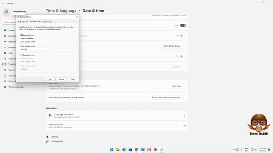The height and width of the screenshot is (153, 273).
Task: Click the Sync now button
Action: [x=177, y=86]
